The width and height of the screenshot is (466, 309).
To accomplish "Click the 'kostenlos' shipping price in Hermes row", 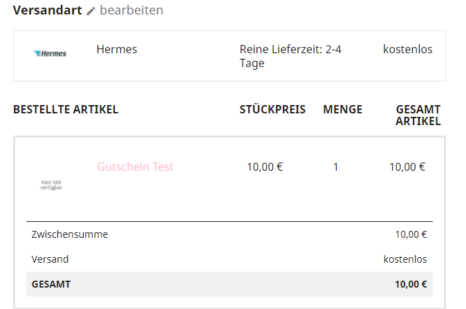I will (407, 49).
